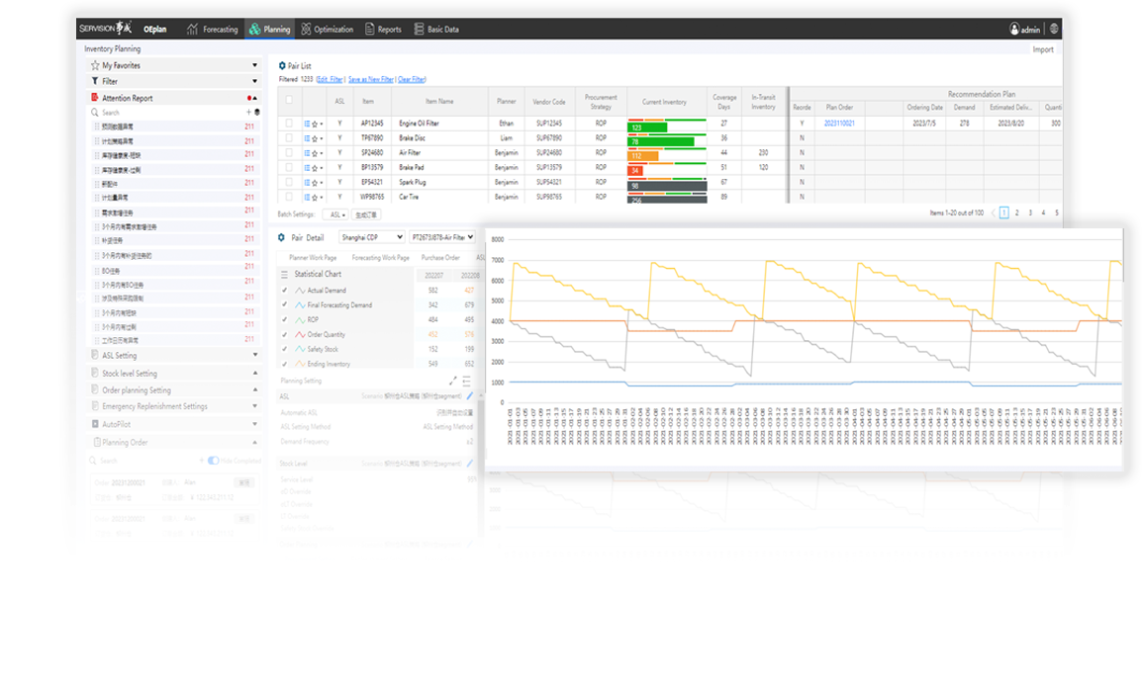Image resolution: width=1142 pixels, height=683 pixels.
Task: Uncheck the Safety Stock series checkbox
Action: (x=284, y=349)
